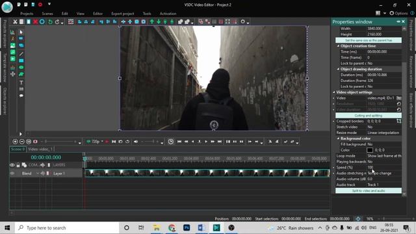Open the Projects menu

coord(27,14)
